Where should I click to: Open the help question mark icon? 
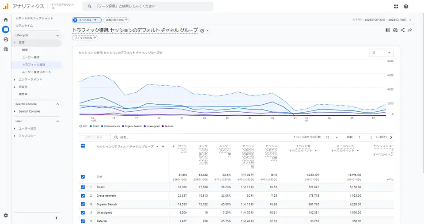tap(406, 7)
